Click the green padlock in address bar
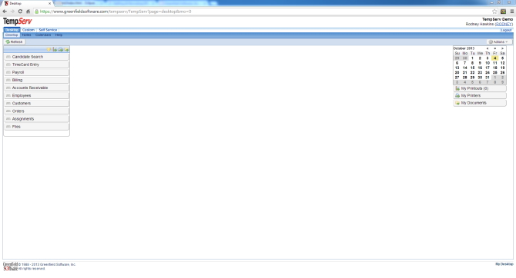516x278 pixels. [36, 12]
